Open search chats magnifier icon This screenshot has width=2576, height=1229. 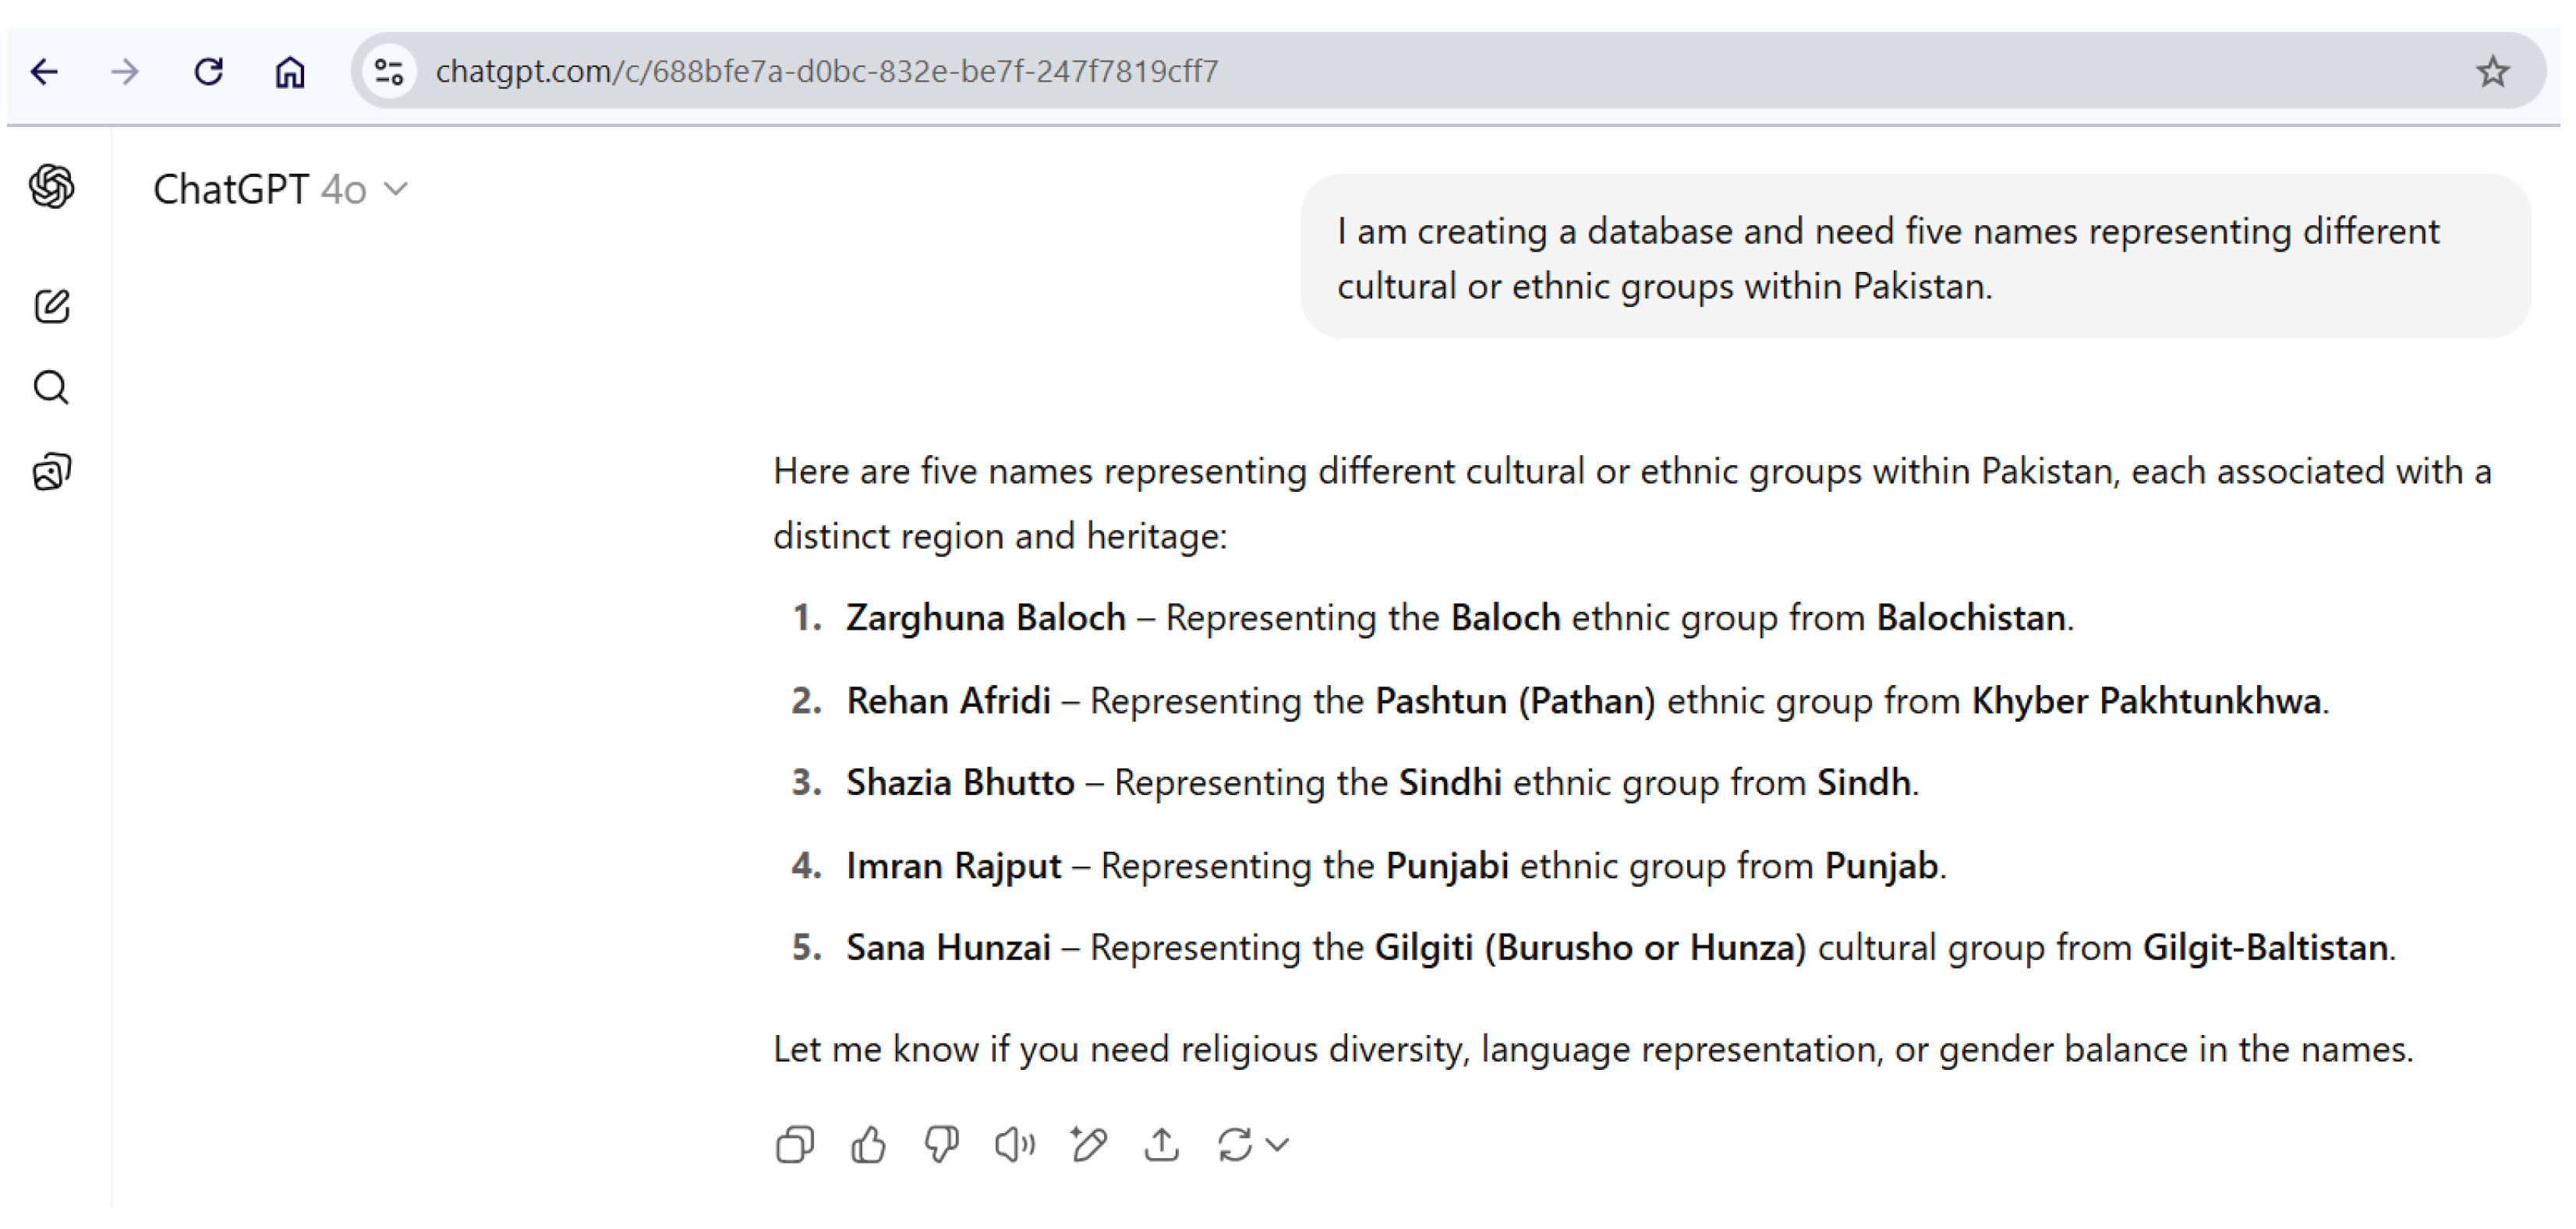[x=52, y=387]
